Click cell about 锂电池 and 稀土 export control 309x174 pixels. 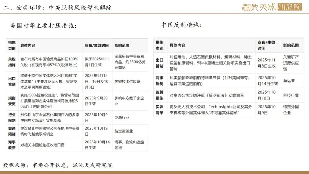pyautogui.click(x=211, y=63)
